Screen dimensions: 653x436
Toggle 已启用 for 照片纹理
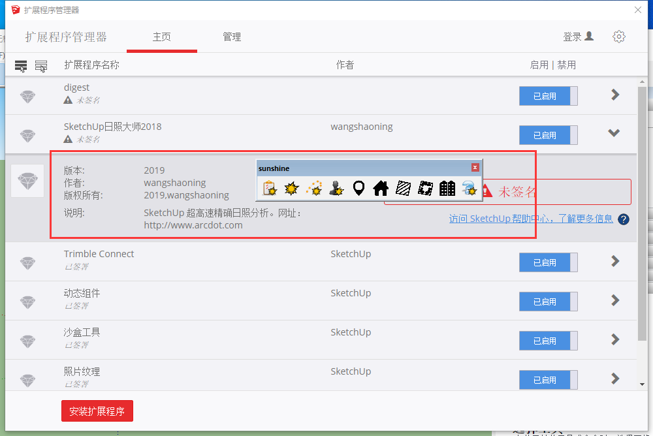[548, 381]
